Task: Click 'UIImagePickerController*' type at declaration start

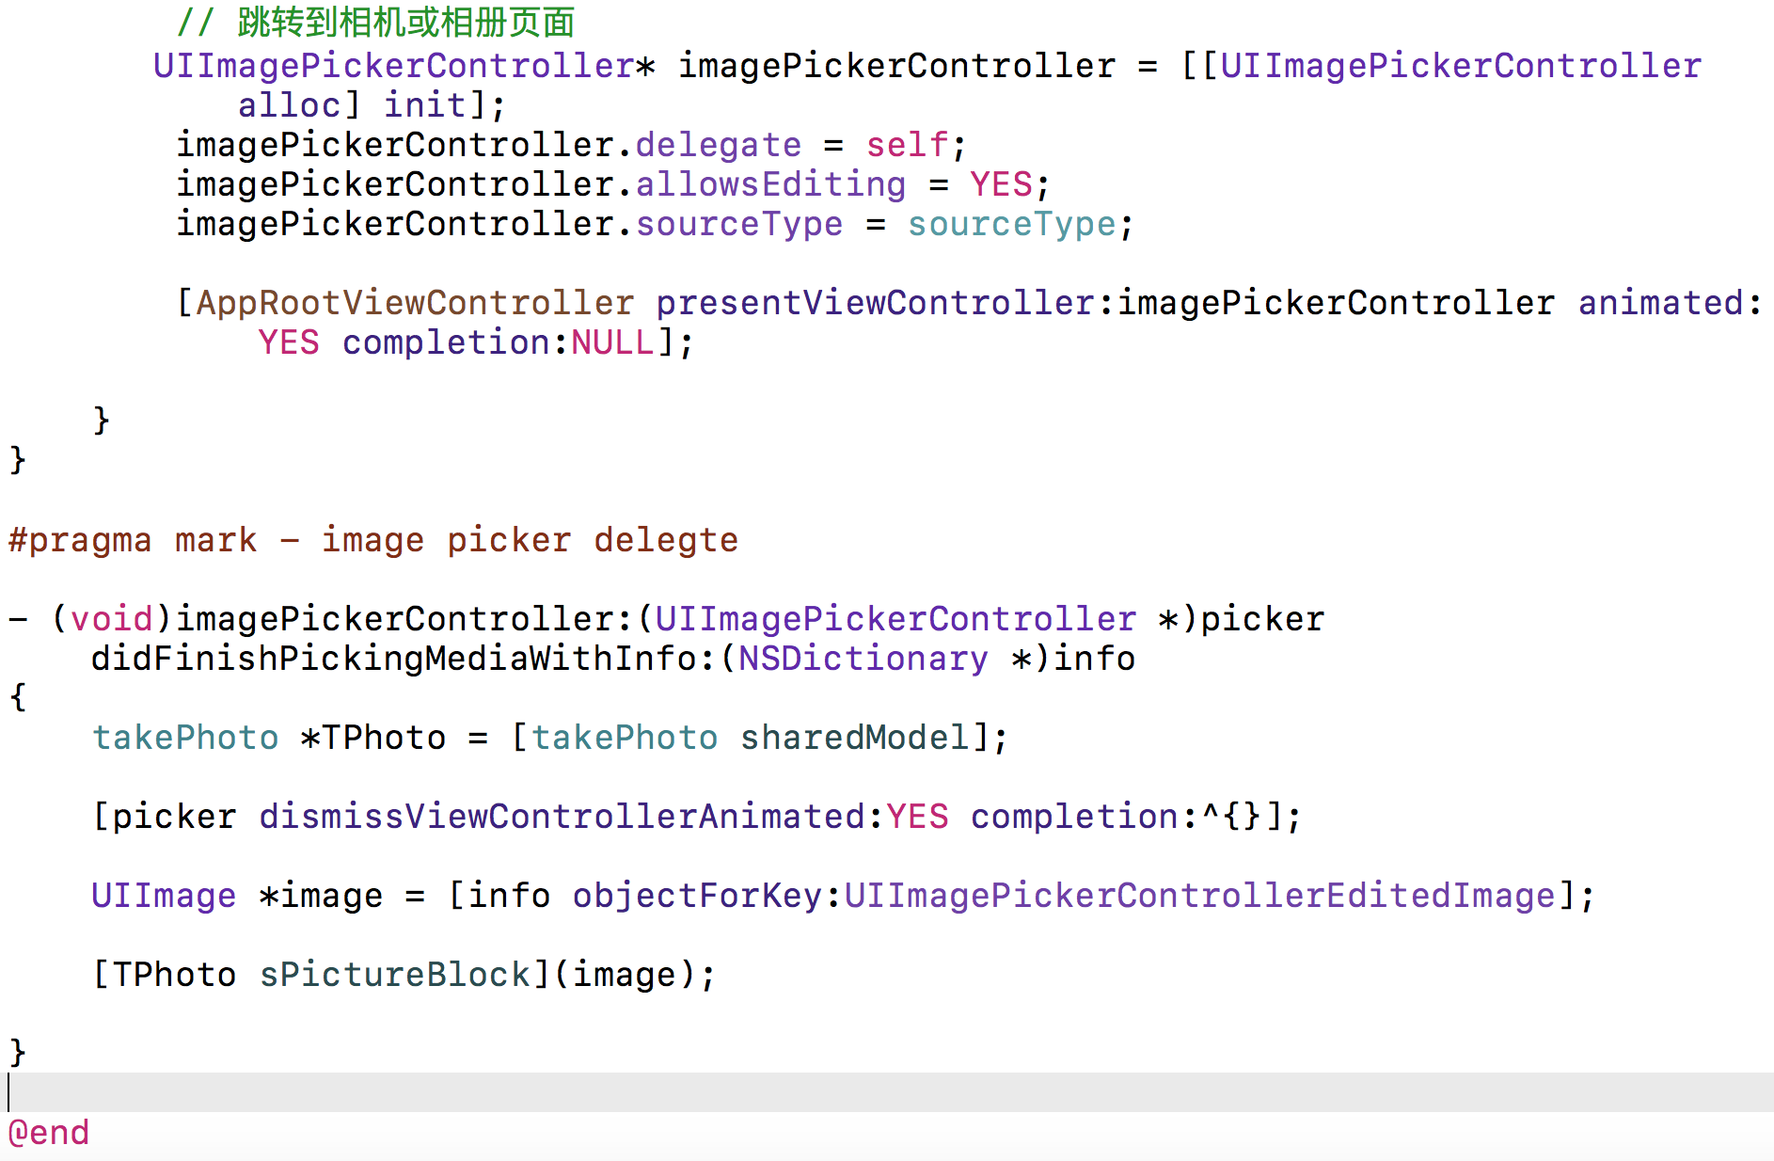Action: coord(404,66)
